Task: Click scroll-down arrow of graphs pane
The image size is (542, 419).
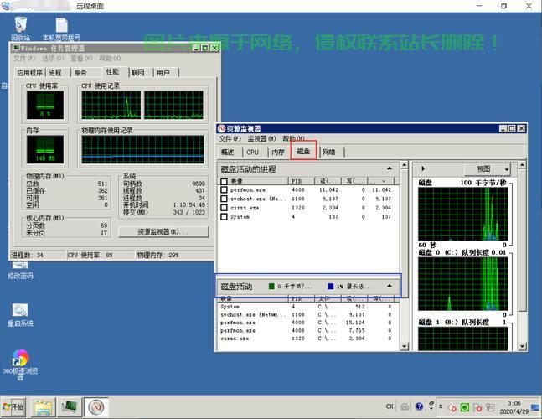Action: [x=522, y=346]
